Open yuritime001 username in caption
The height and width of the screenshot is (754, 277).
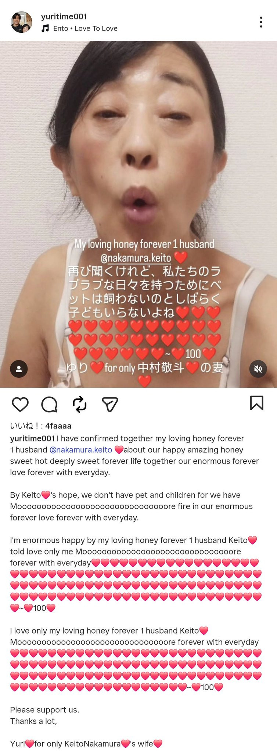coord(32,438)
